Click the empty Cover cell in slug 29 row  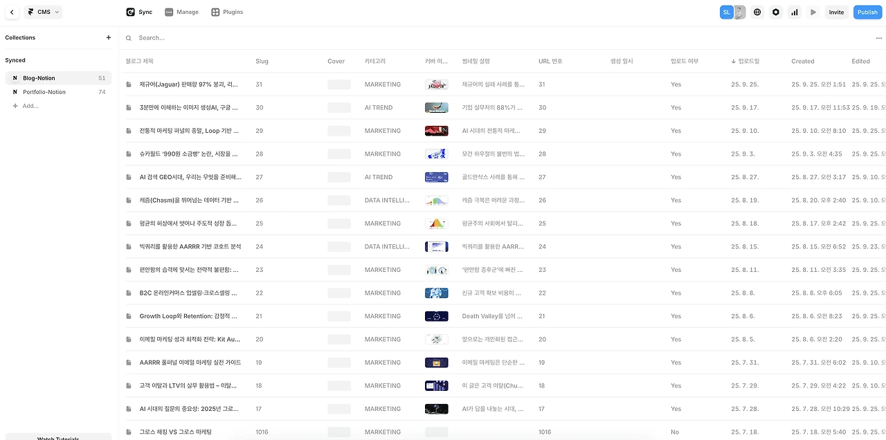(339, 131)
